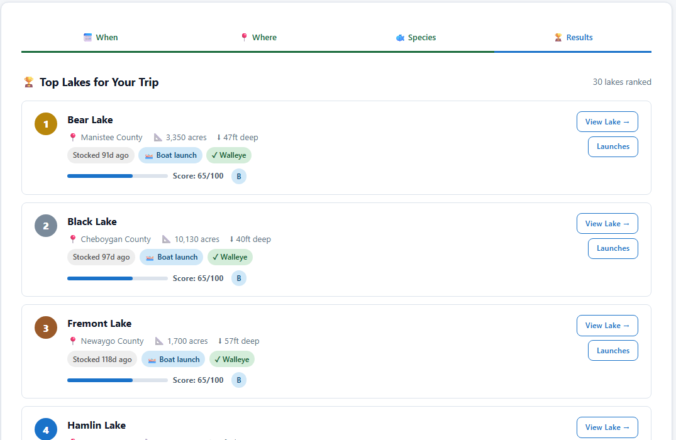
Task: Open View Lake for Bear Lake
Action: point(607,122)
